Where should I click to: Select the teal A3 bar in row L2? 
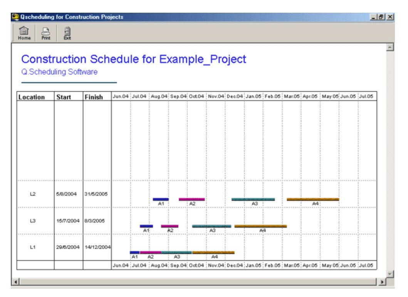point(253,199)
